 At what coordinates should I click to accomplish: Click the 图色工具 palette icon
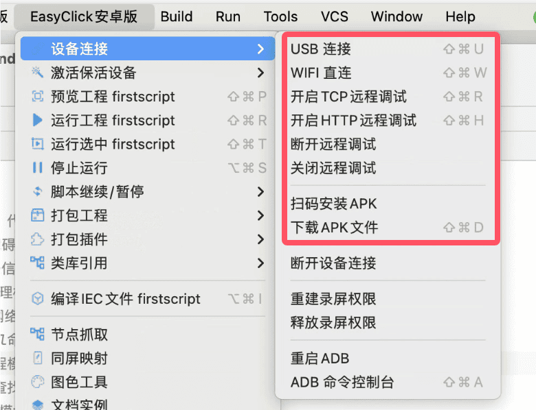(37, 382)
